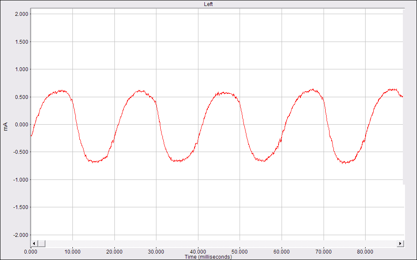The width and height of the screenshot is (417, 260).
Task: Click the 80.000 time axis value
Action: point(365,252)
